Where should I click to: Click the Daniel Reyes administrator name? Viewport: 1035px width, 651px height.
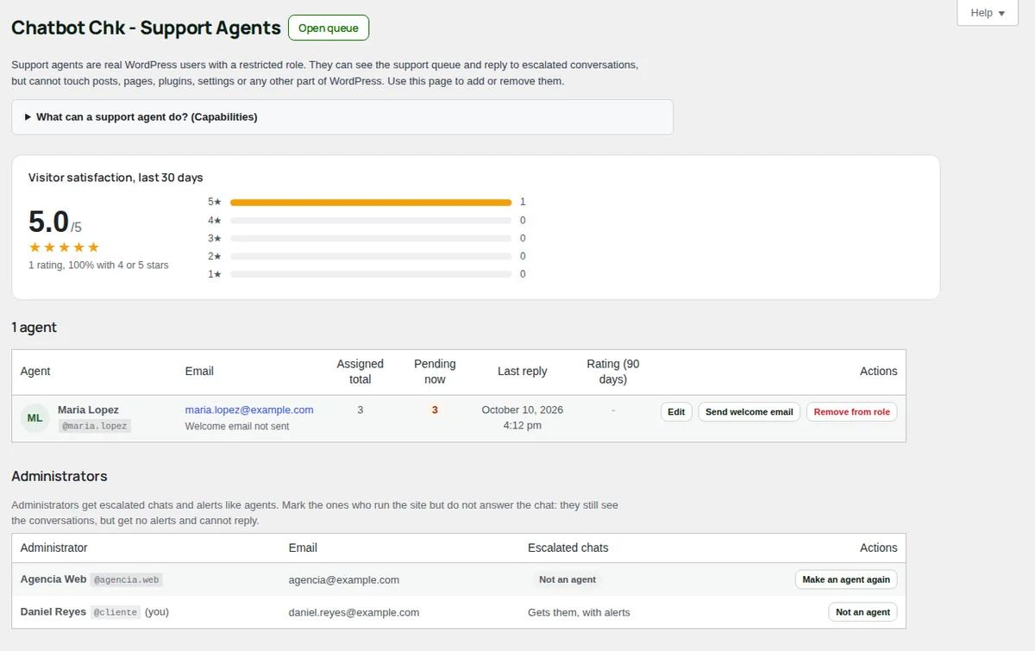(53, 612)
